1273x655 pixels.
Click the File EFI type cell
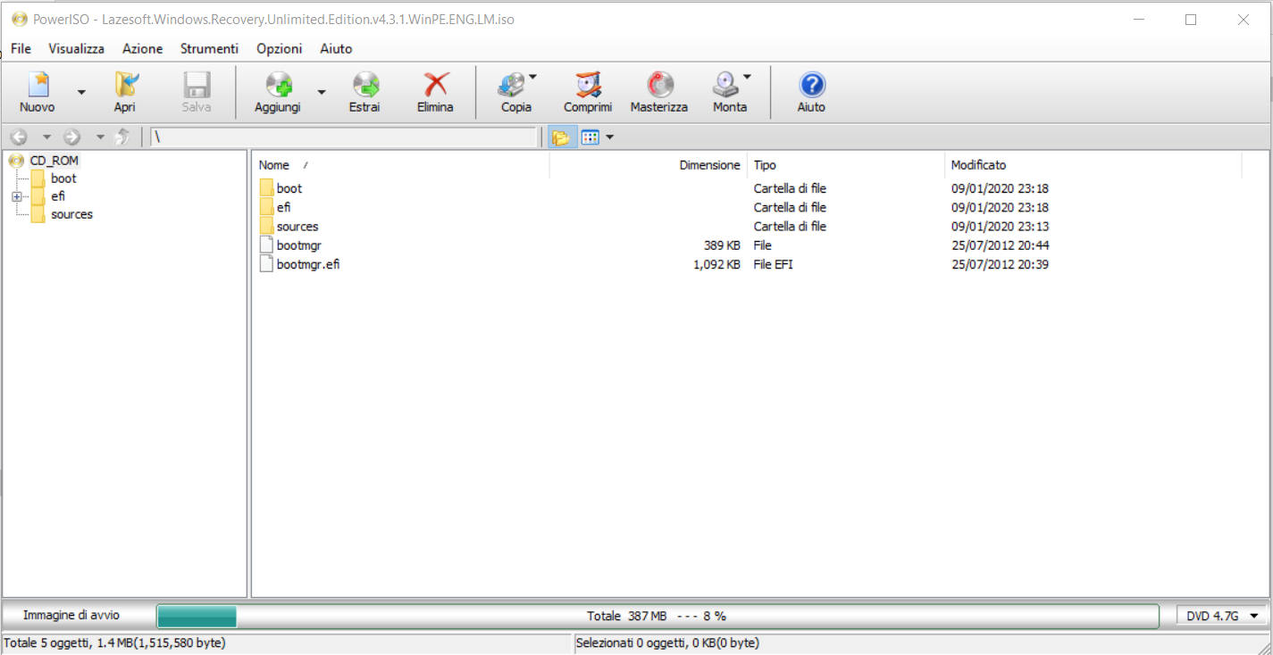pyautogui.click(x=773, y=264)
